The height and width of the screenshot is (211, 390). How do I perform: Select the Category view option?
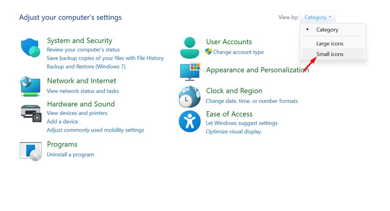327,30
